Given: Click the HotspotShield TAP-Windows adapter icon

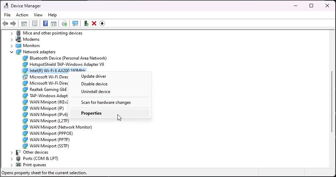Looking at the screenshot, I should (x=25, y=64).
